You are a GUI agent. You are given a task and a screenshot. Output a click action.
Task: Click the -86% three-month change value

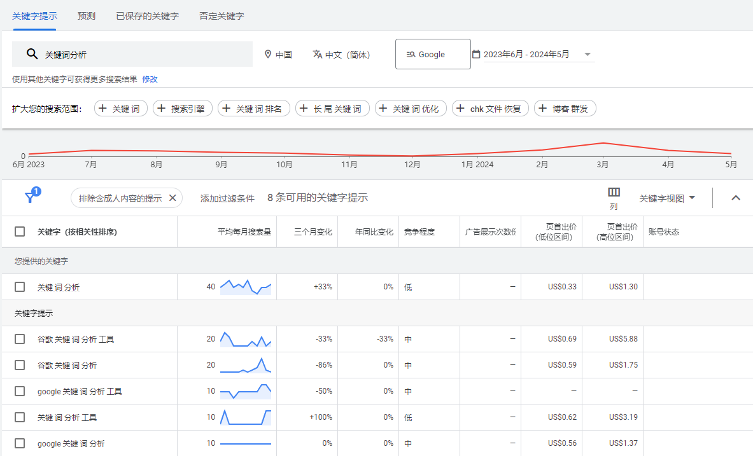click(x=324, y=365)
